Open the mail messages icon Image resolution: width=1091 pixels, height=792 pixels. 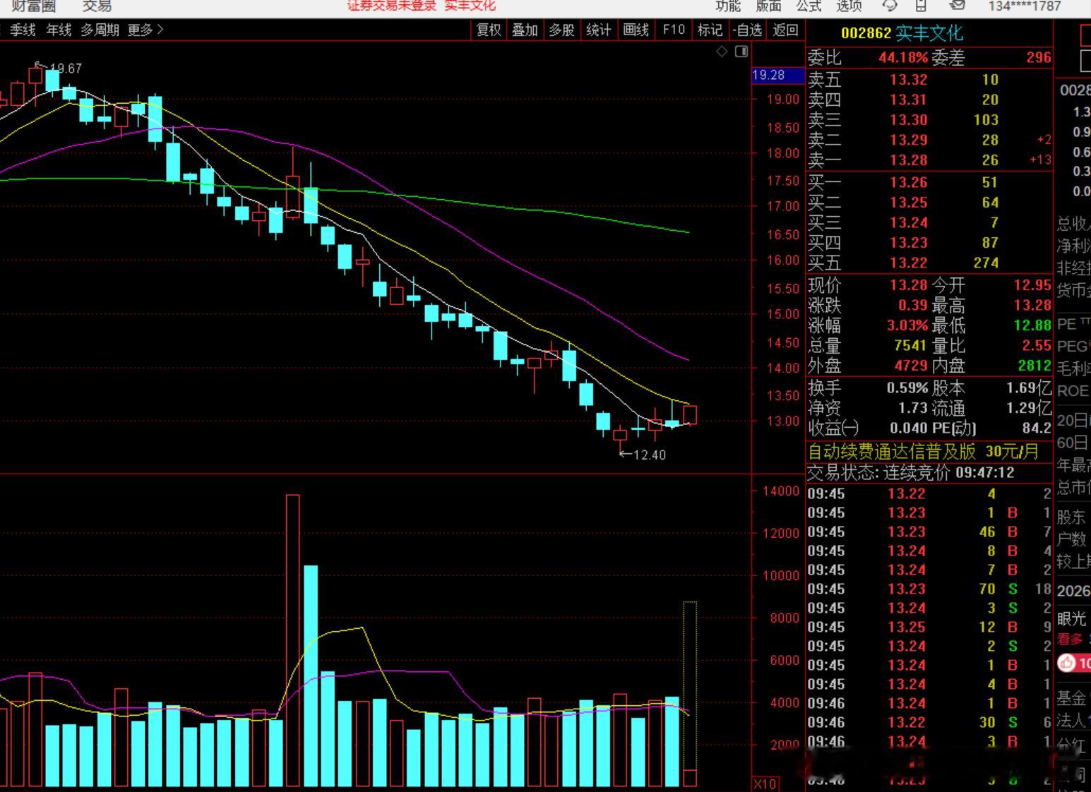957,6
